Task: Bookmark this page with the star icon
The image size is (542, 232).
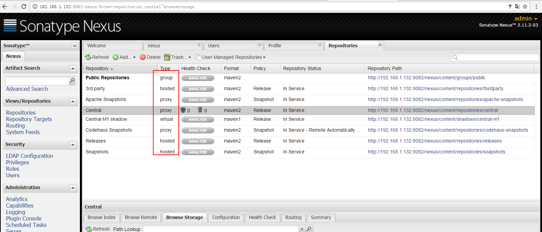Action: point(525,6)
